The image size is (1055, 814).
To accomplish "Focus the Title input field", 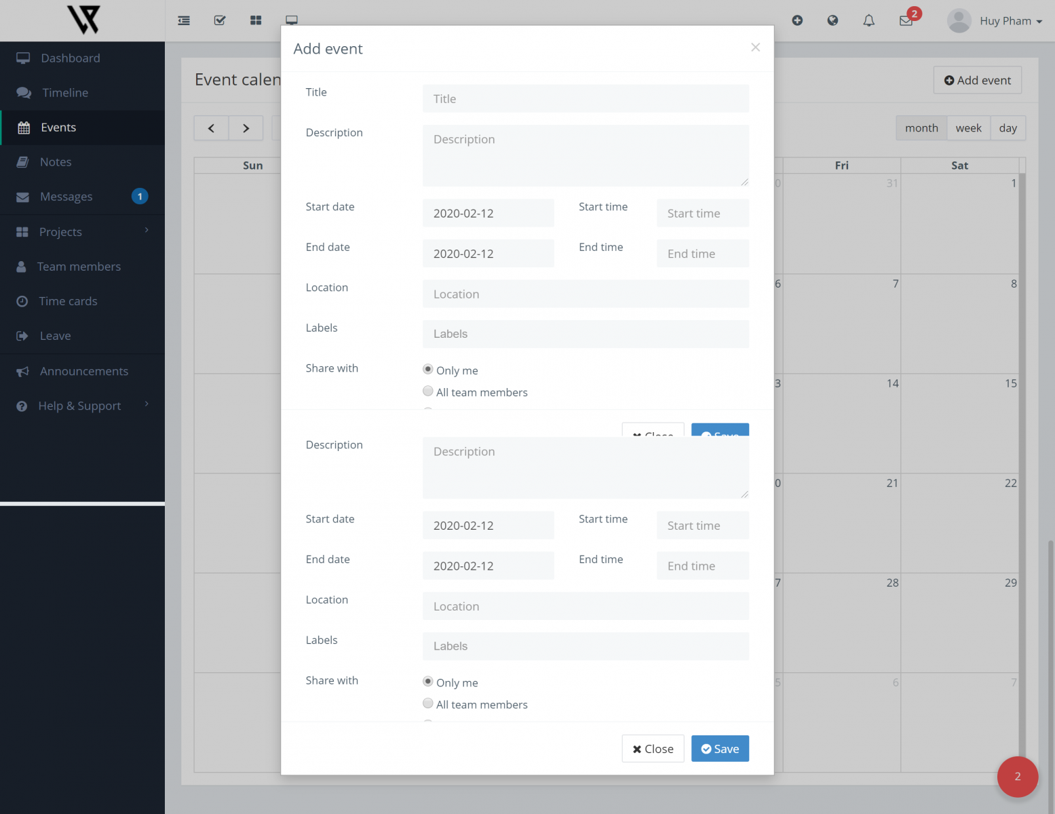I will [586, 99].
